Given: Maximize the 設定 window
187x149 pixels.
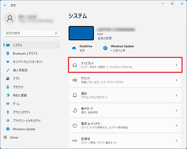Looking at the screenshot, I should click(x=172, y=4).
